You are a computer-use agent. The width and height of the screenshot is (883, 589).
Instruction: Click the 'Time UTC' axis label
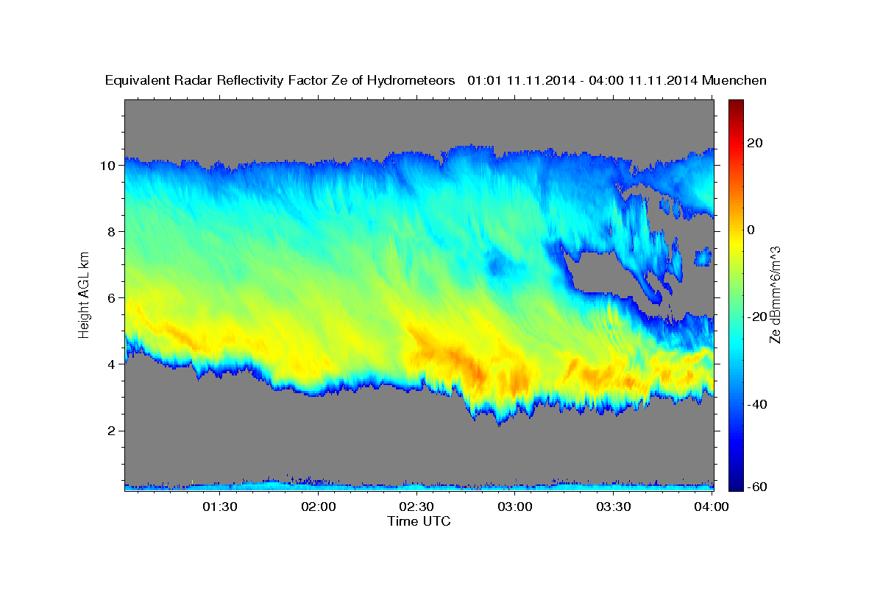[419, 521]
